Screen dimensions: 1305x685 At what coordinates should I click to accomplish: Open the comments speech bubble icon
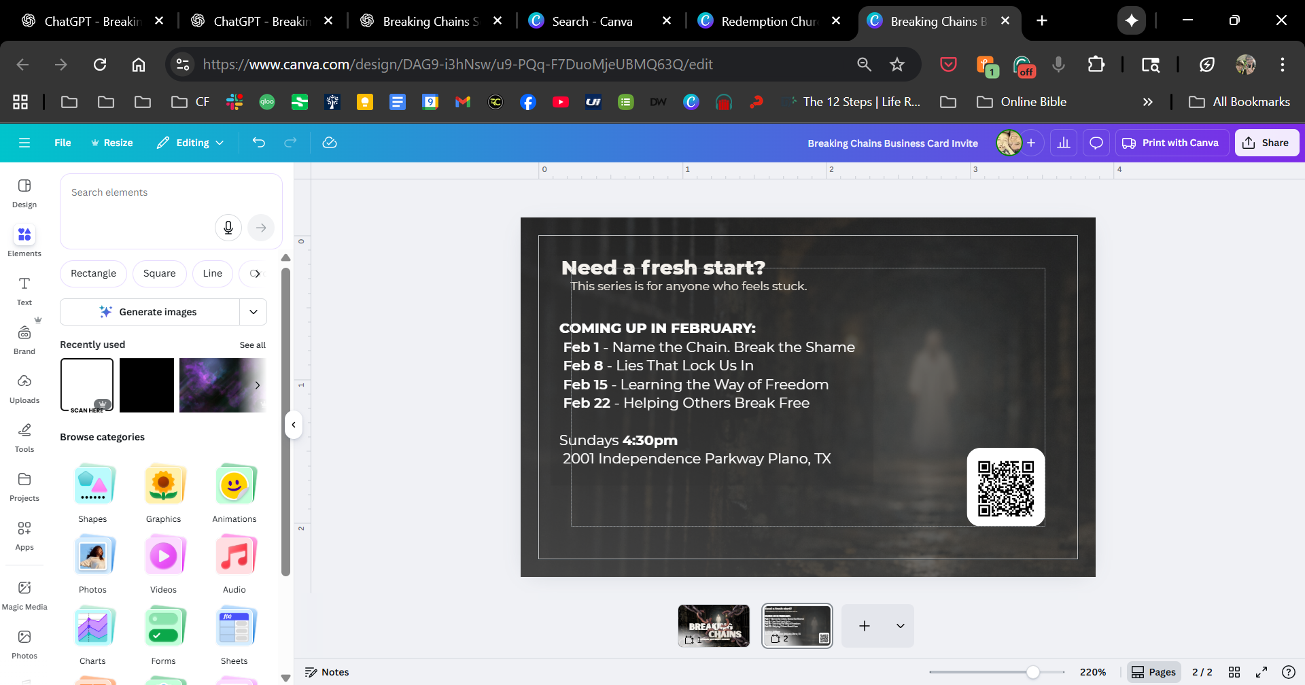(x=1096, y=143)
